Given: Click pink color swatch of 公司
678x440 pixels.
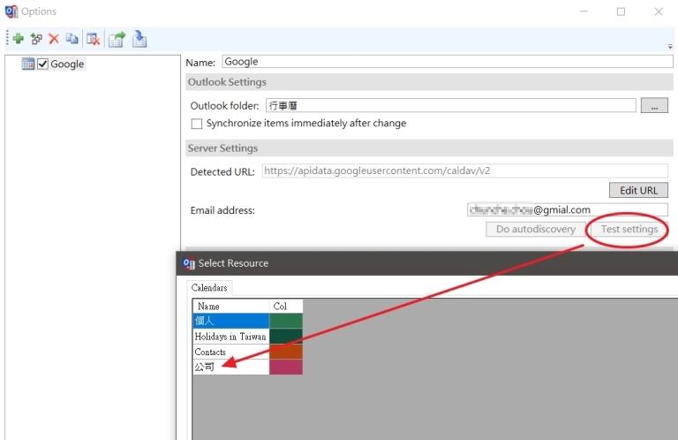Looking at the screenshot, I should tap(286, 367).
